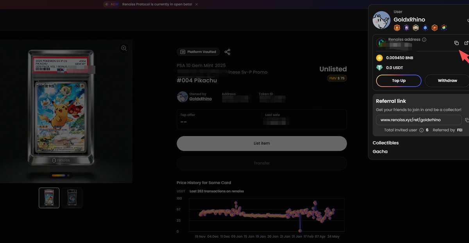Screen dimensions: 469x243
Task: Click the second purple badge under the GoldxRhino name
Action: pyautogui.click(x=406, y=28)
